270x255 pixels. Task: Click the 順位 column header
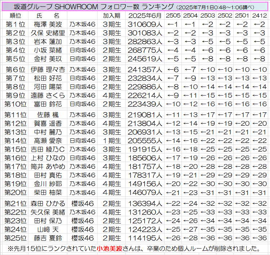point(15,16)
